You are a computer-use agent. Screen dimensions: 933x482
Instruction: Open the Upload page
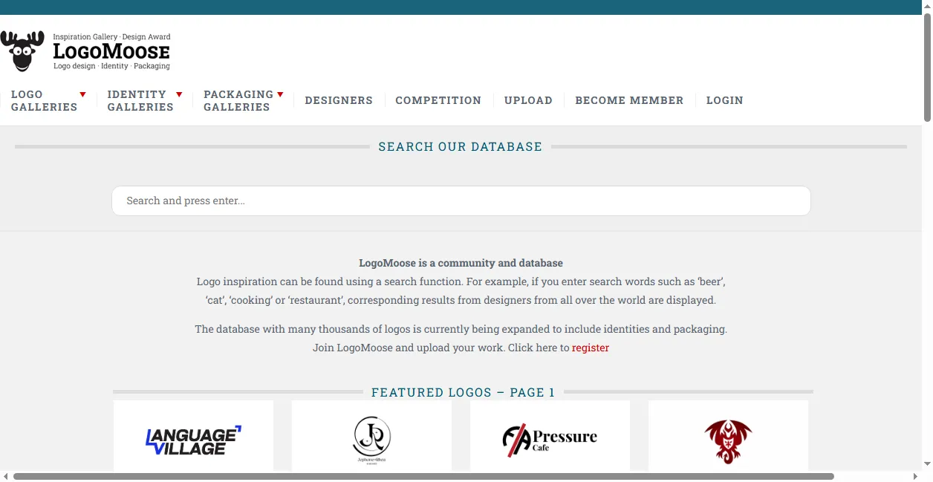click(528, 100)
